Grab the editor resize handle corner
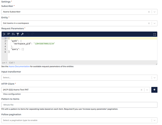Image resolution: width=162 pixels, height=125 pixels. tap(156, 64)
